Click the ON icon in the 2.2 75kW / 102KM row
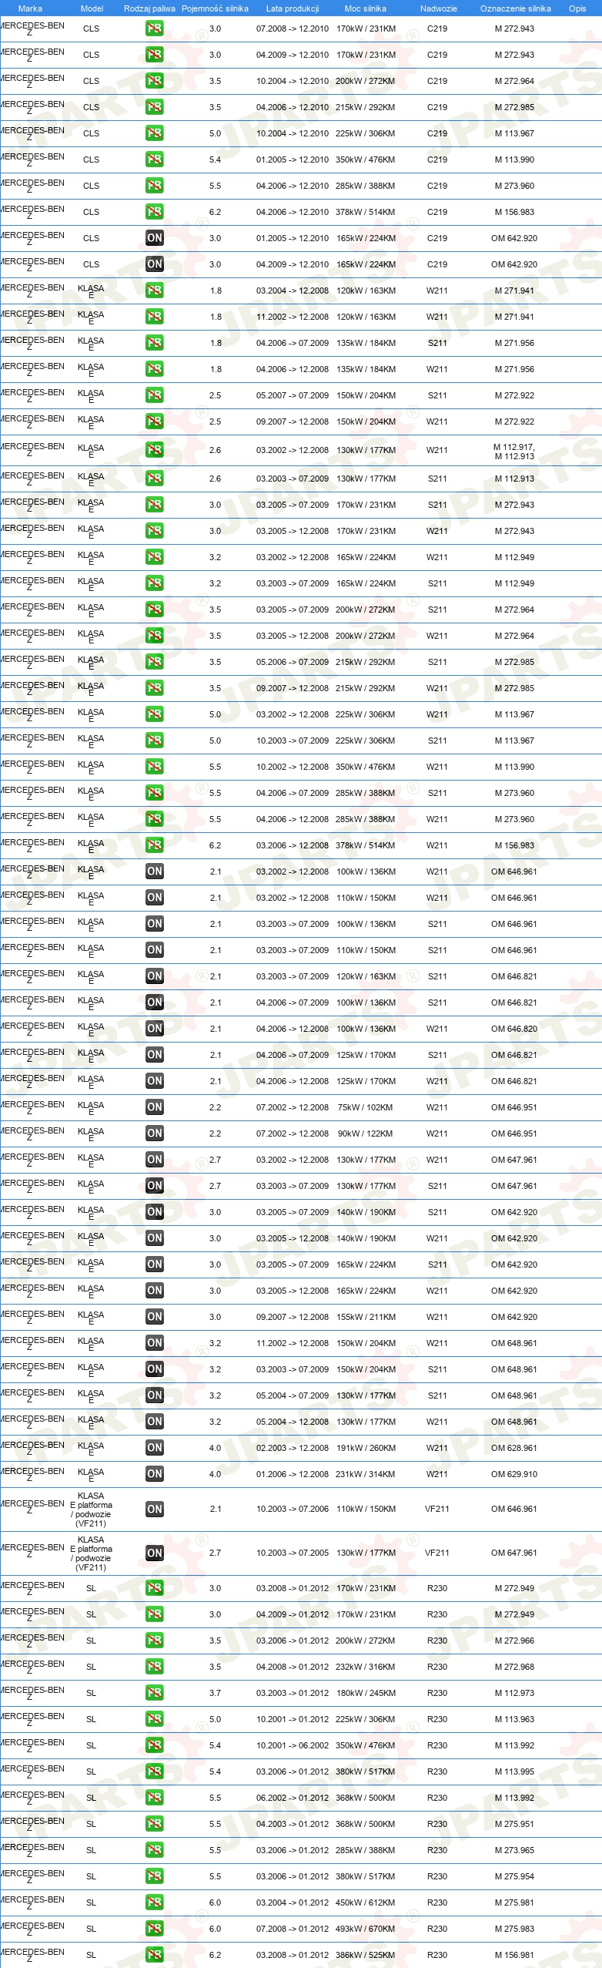Image resolution: width=602 pixels, height=1968 pixels. [x=154, y=1107]
